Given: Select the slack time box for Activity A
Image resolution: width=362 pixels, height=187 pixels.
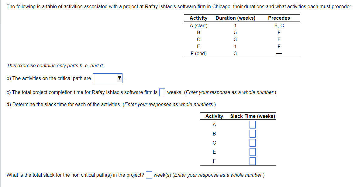Looking at the screenshot, I should pos(252,124).
